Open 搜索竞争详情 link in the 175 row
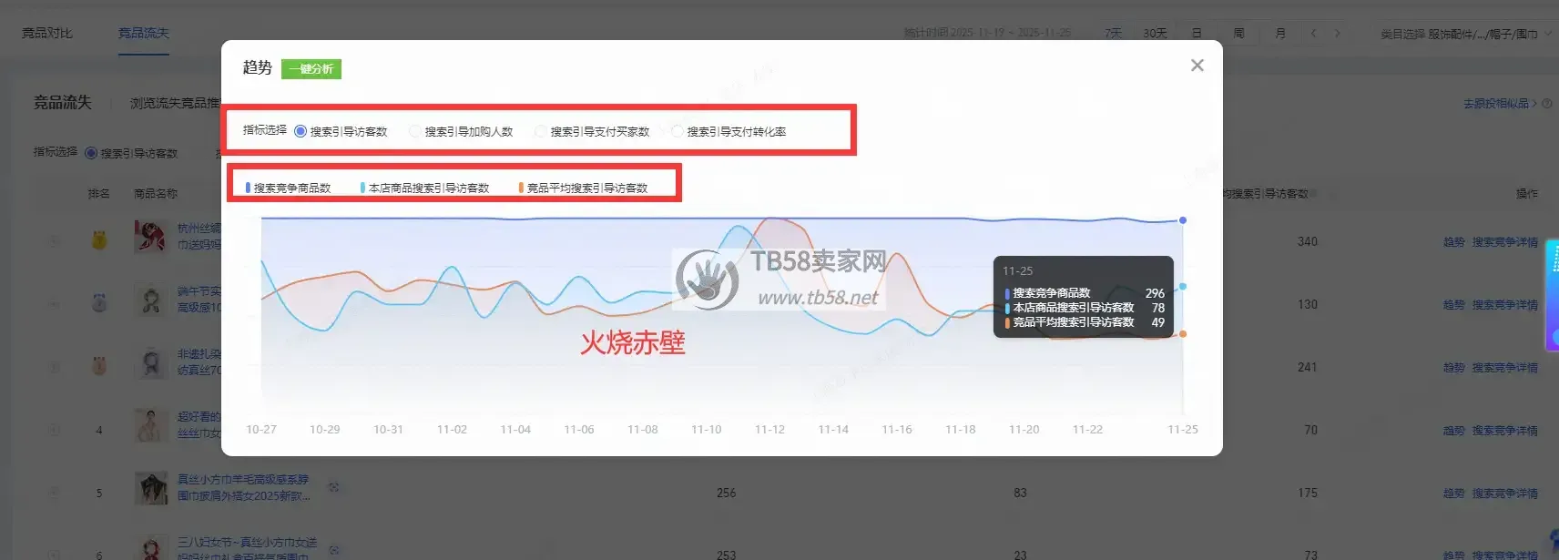 coord(1505,494)
